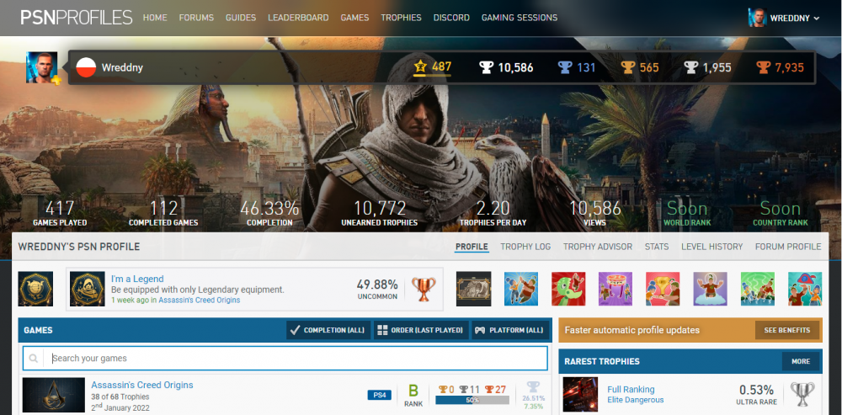Click the PSNProfiles logo
This screenshot has height=415, width=842.
pyautogui.click(x=77, y=17)
